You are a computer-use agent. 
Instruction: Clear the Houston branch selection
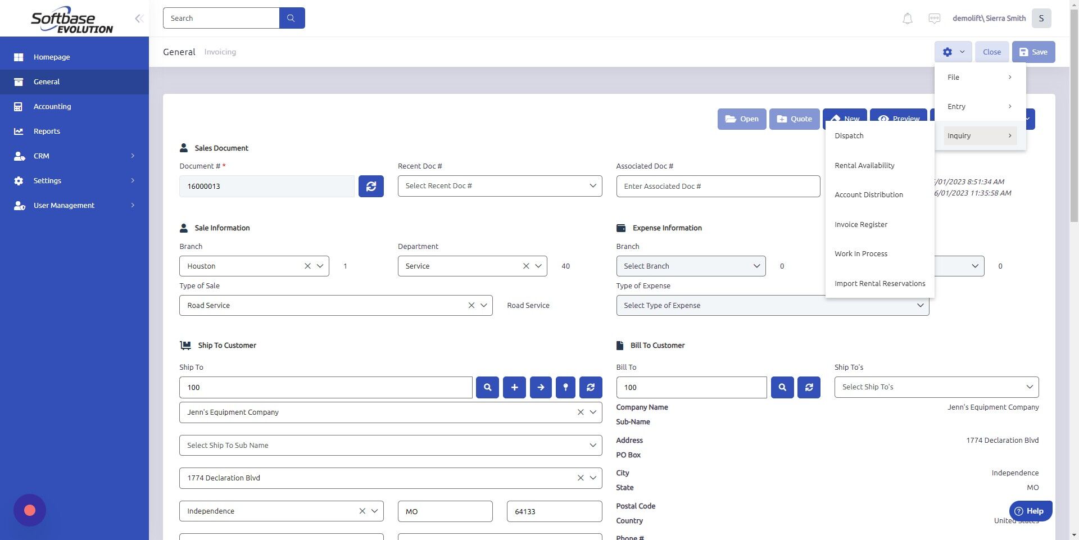coord(307,266)
